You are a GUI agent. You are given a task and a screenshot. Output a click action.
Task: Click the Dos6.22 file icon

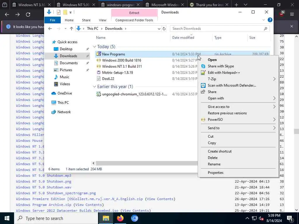tap(99, 78)
